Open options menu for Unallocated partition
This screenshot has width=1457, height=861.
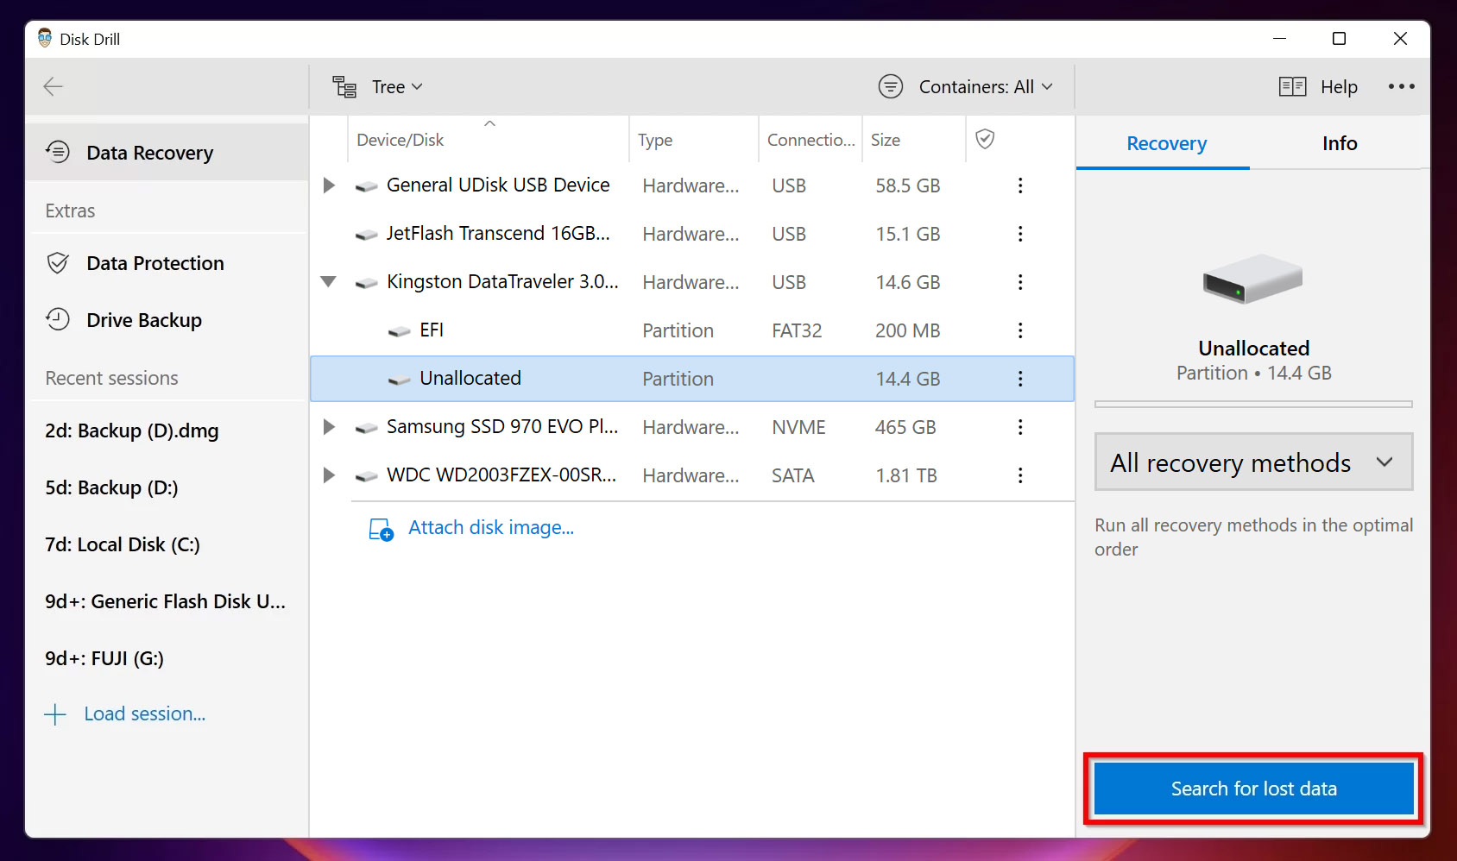tap(1020, 379)
